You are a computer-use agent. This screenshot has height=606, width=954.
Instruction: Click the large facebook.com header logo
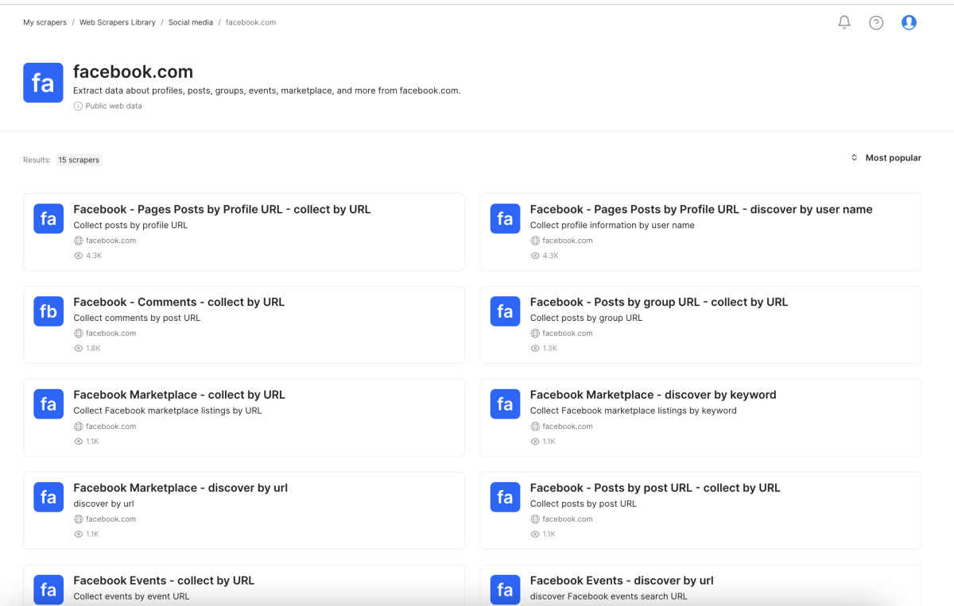coord(43,83)
